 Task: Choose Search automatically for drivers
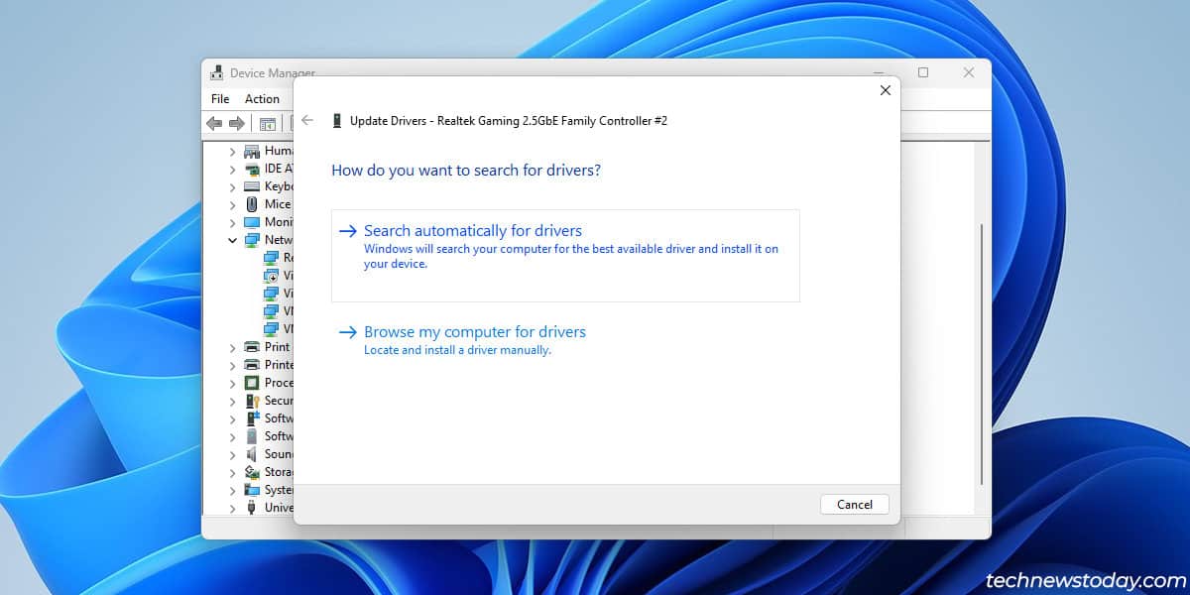(x=472, y=231)
